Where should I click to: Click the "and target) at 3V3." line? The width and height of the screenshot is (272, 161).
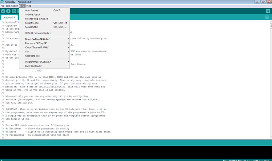pos(16,119)
